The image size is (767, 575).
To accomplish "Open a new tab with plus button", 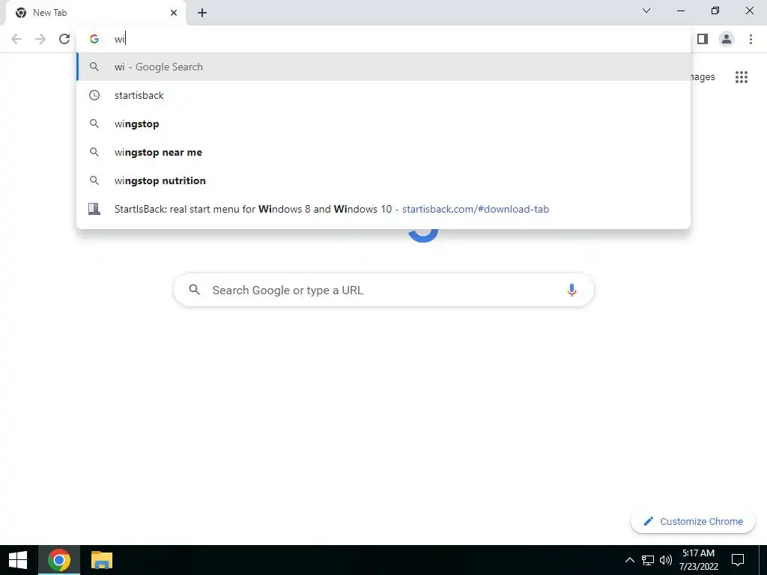I will point(202,13).
